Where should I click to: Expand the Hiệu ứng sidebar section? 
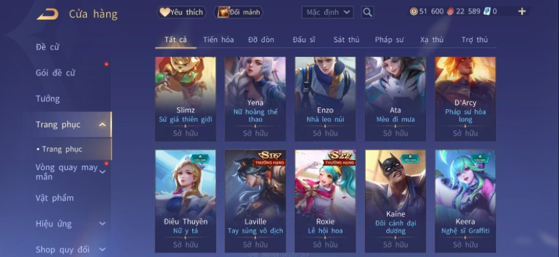(x=102, y=224)
